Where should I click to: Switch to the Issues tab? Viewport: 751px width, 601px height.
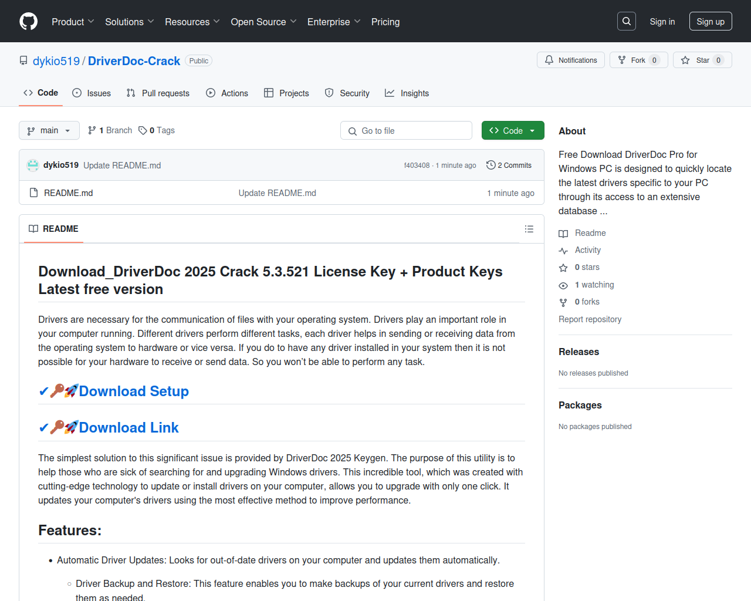click(x=92, y=93)
